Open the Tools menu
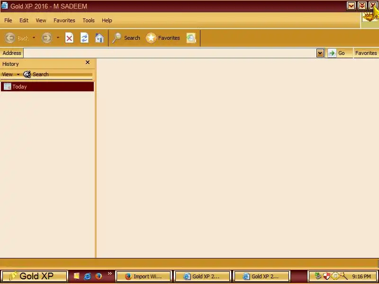379x284 pixels. coord(89,20)
